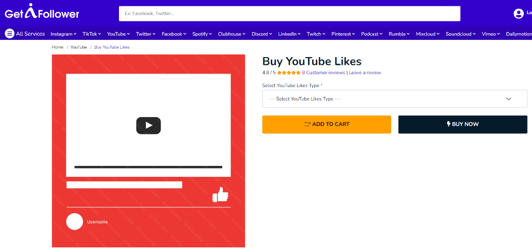Expand the Discord menu
The image size is (532, 252).
[262, 34]
